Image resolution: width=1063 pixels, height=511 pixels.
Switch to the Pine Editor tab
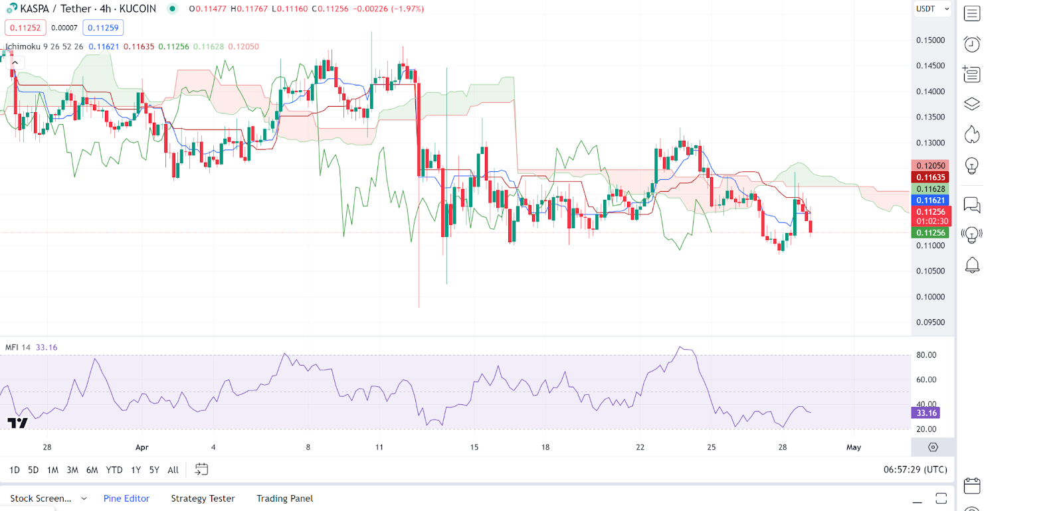point(126,498)
